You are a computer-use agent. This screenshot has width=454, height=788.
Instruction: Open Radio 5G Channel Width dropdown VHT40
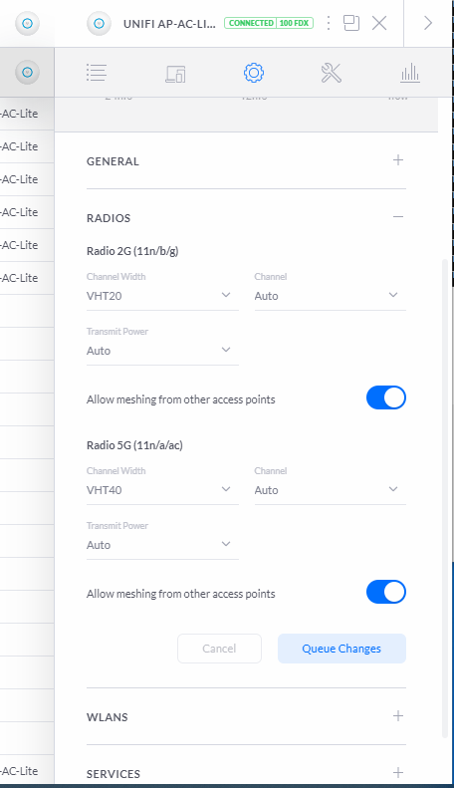click(x=162, y=490)
